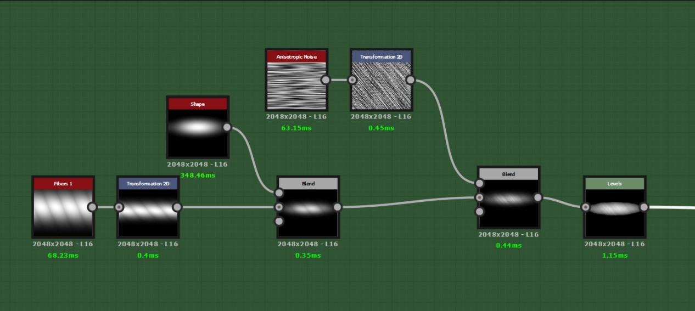Click diagonal-streak preview of Transformation 2D 0.45ms
Image resolution: width=695 pixels, height=311 pixels.
[381, 86]
